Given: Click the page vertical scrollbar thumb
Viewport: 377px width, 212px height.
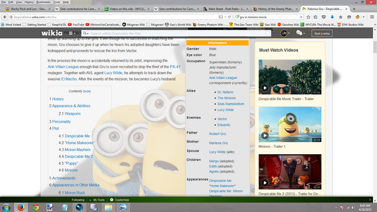Looking at the screenshot, I should click(375, 47).
